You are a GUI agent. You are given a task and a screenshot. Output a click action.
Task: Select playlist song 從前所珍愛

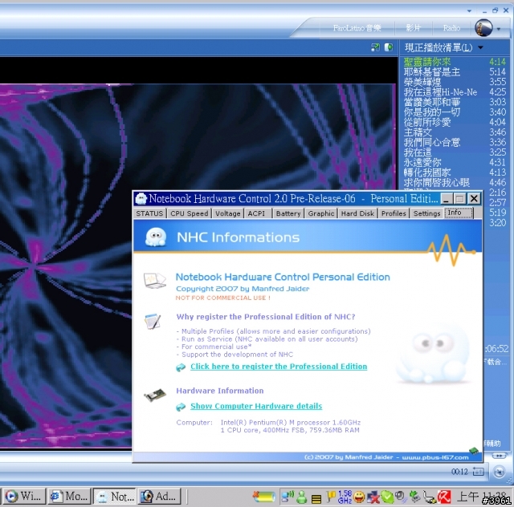tap(455, 122)
